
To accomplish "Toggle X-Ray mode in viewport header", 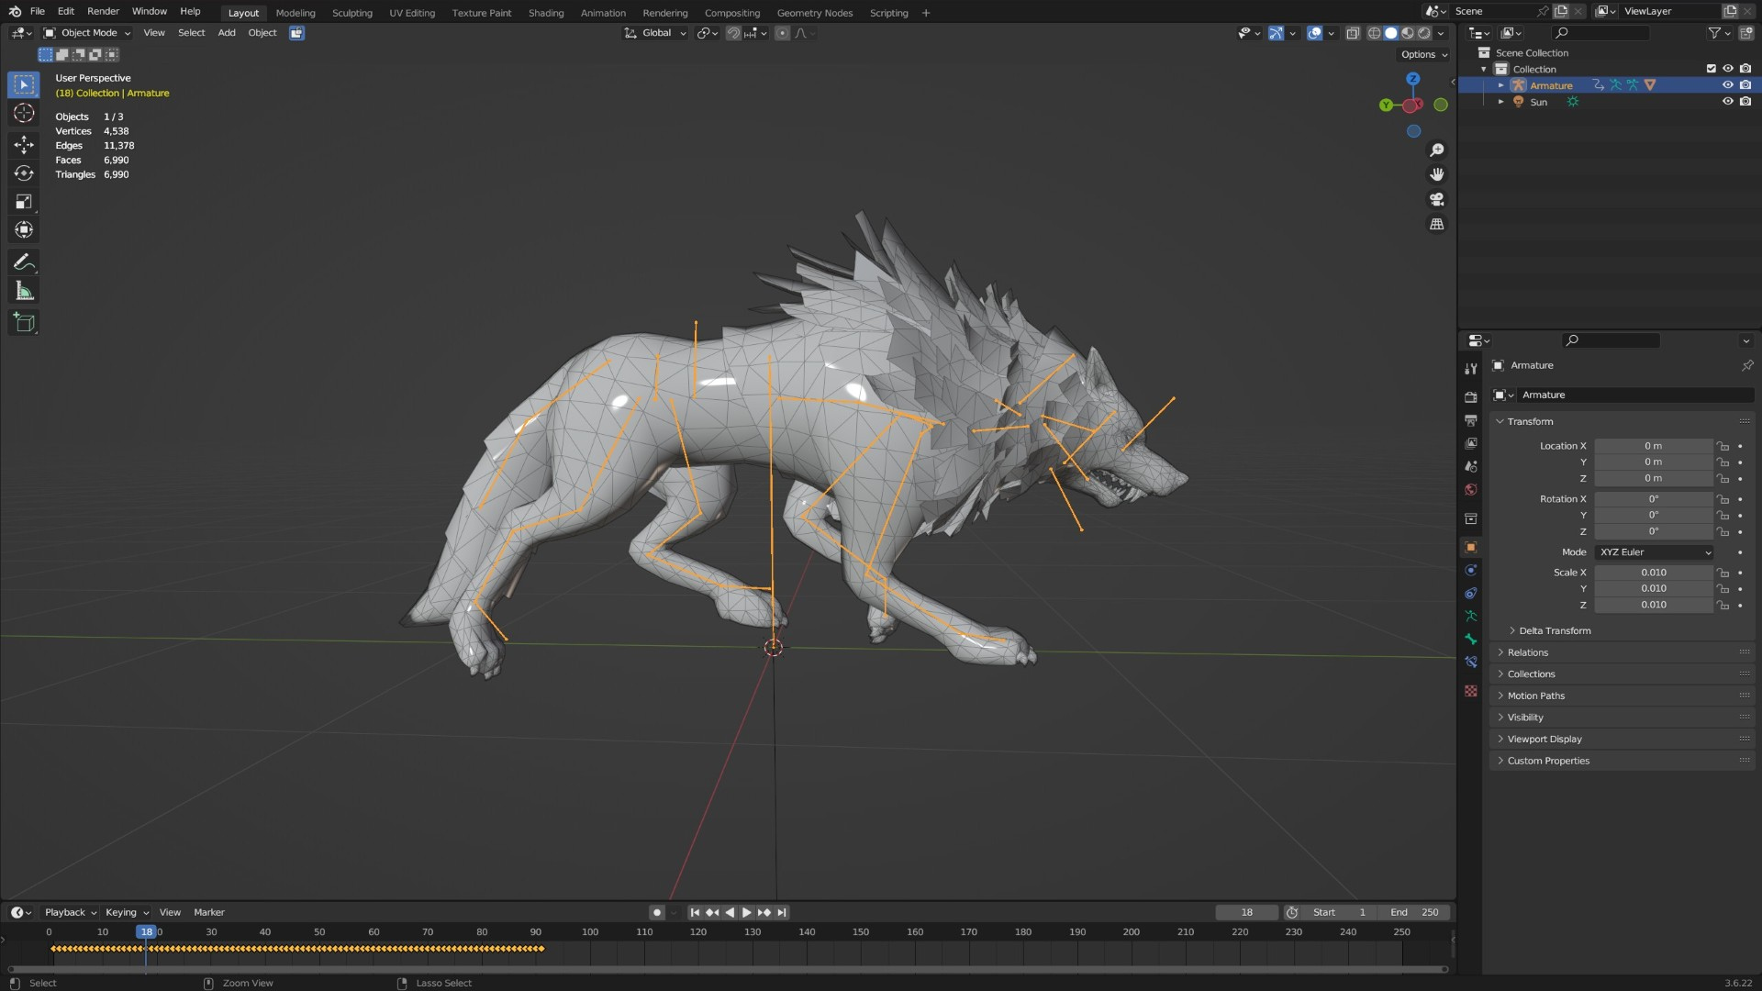I will [x=1353, y=33].
